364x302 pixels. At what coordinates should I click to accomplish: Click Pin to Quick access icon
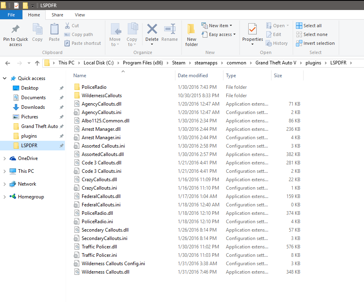click(16, 29)
